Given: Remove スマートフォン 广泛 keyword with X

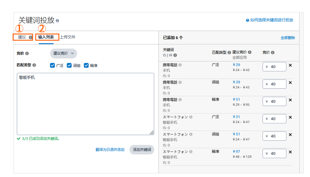Looking at the screenshot, I should 290,117.
